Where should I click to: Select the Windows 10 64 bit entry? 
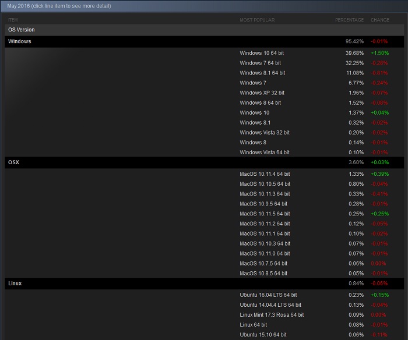[262, 53]
